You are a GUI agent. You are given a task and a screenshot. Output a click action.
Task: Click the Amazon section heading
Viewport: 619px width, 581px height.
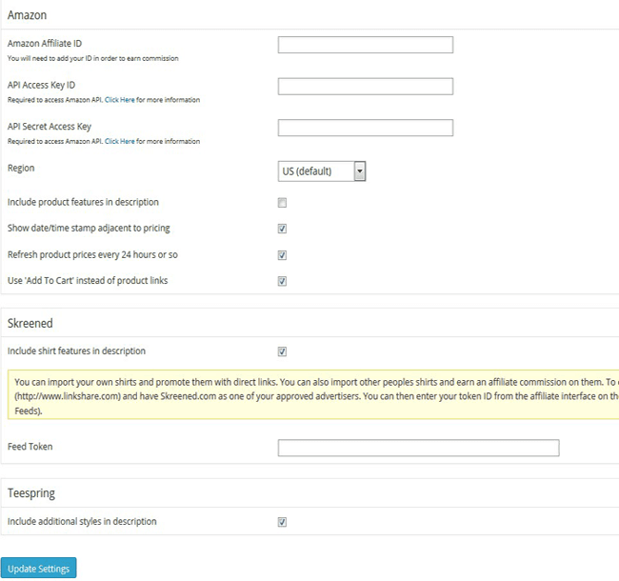[27, 15]
